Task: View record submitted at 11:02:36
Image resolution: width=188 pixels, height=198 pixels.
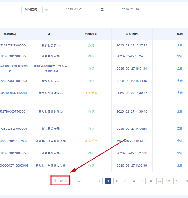Action: (x=180, y=165)
